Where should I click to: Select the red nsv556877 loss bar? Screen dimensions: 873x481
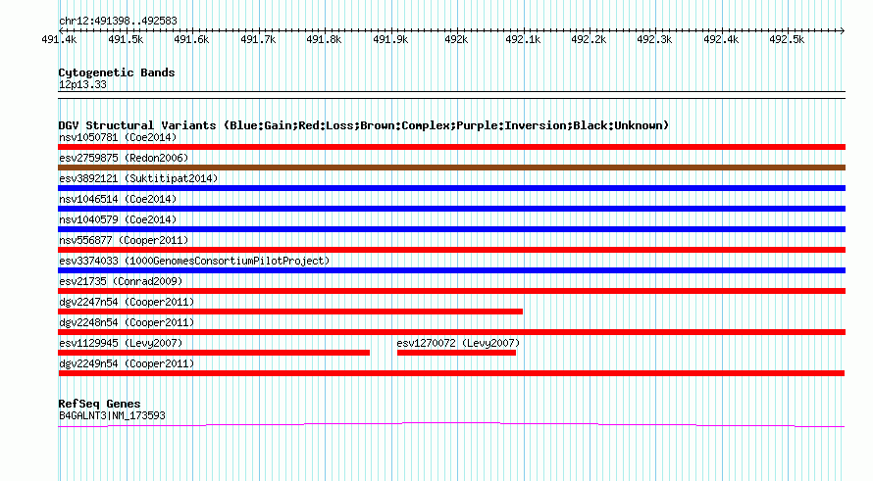click(451, 250)
